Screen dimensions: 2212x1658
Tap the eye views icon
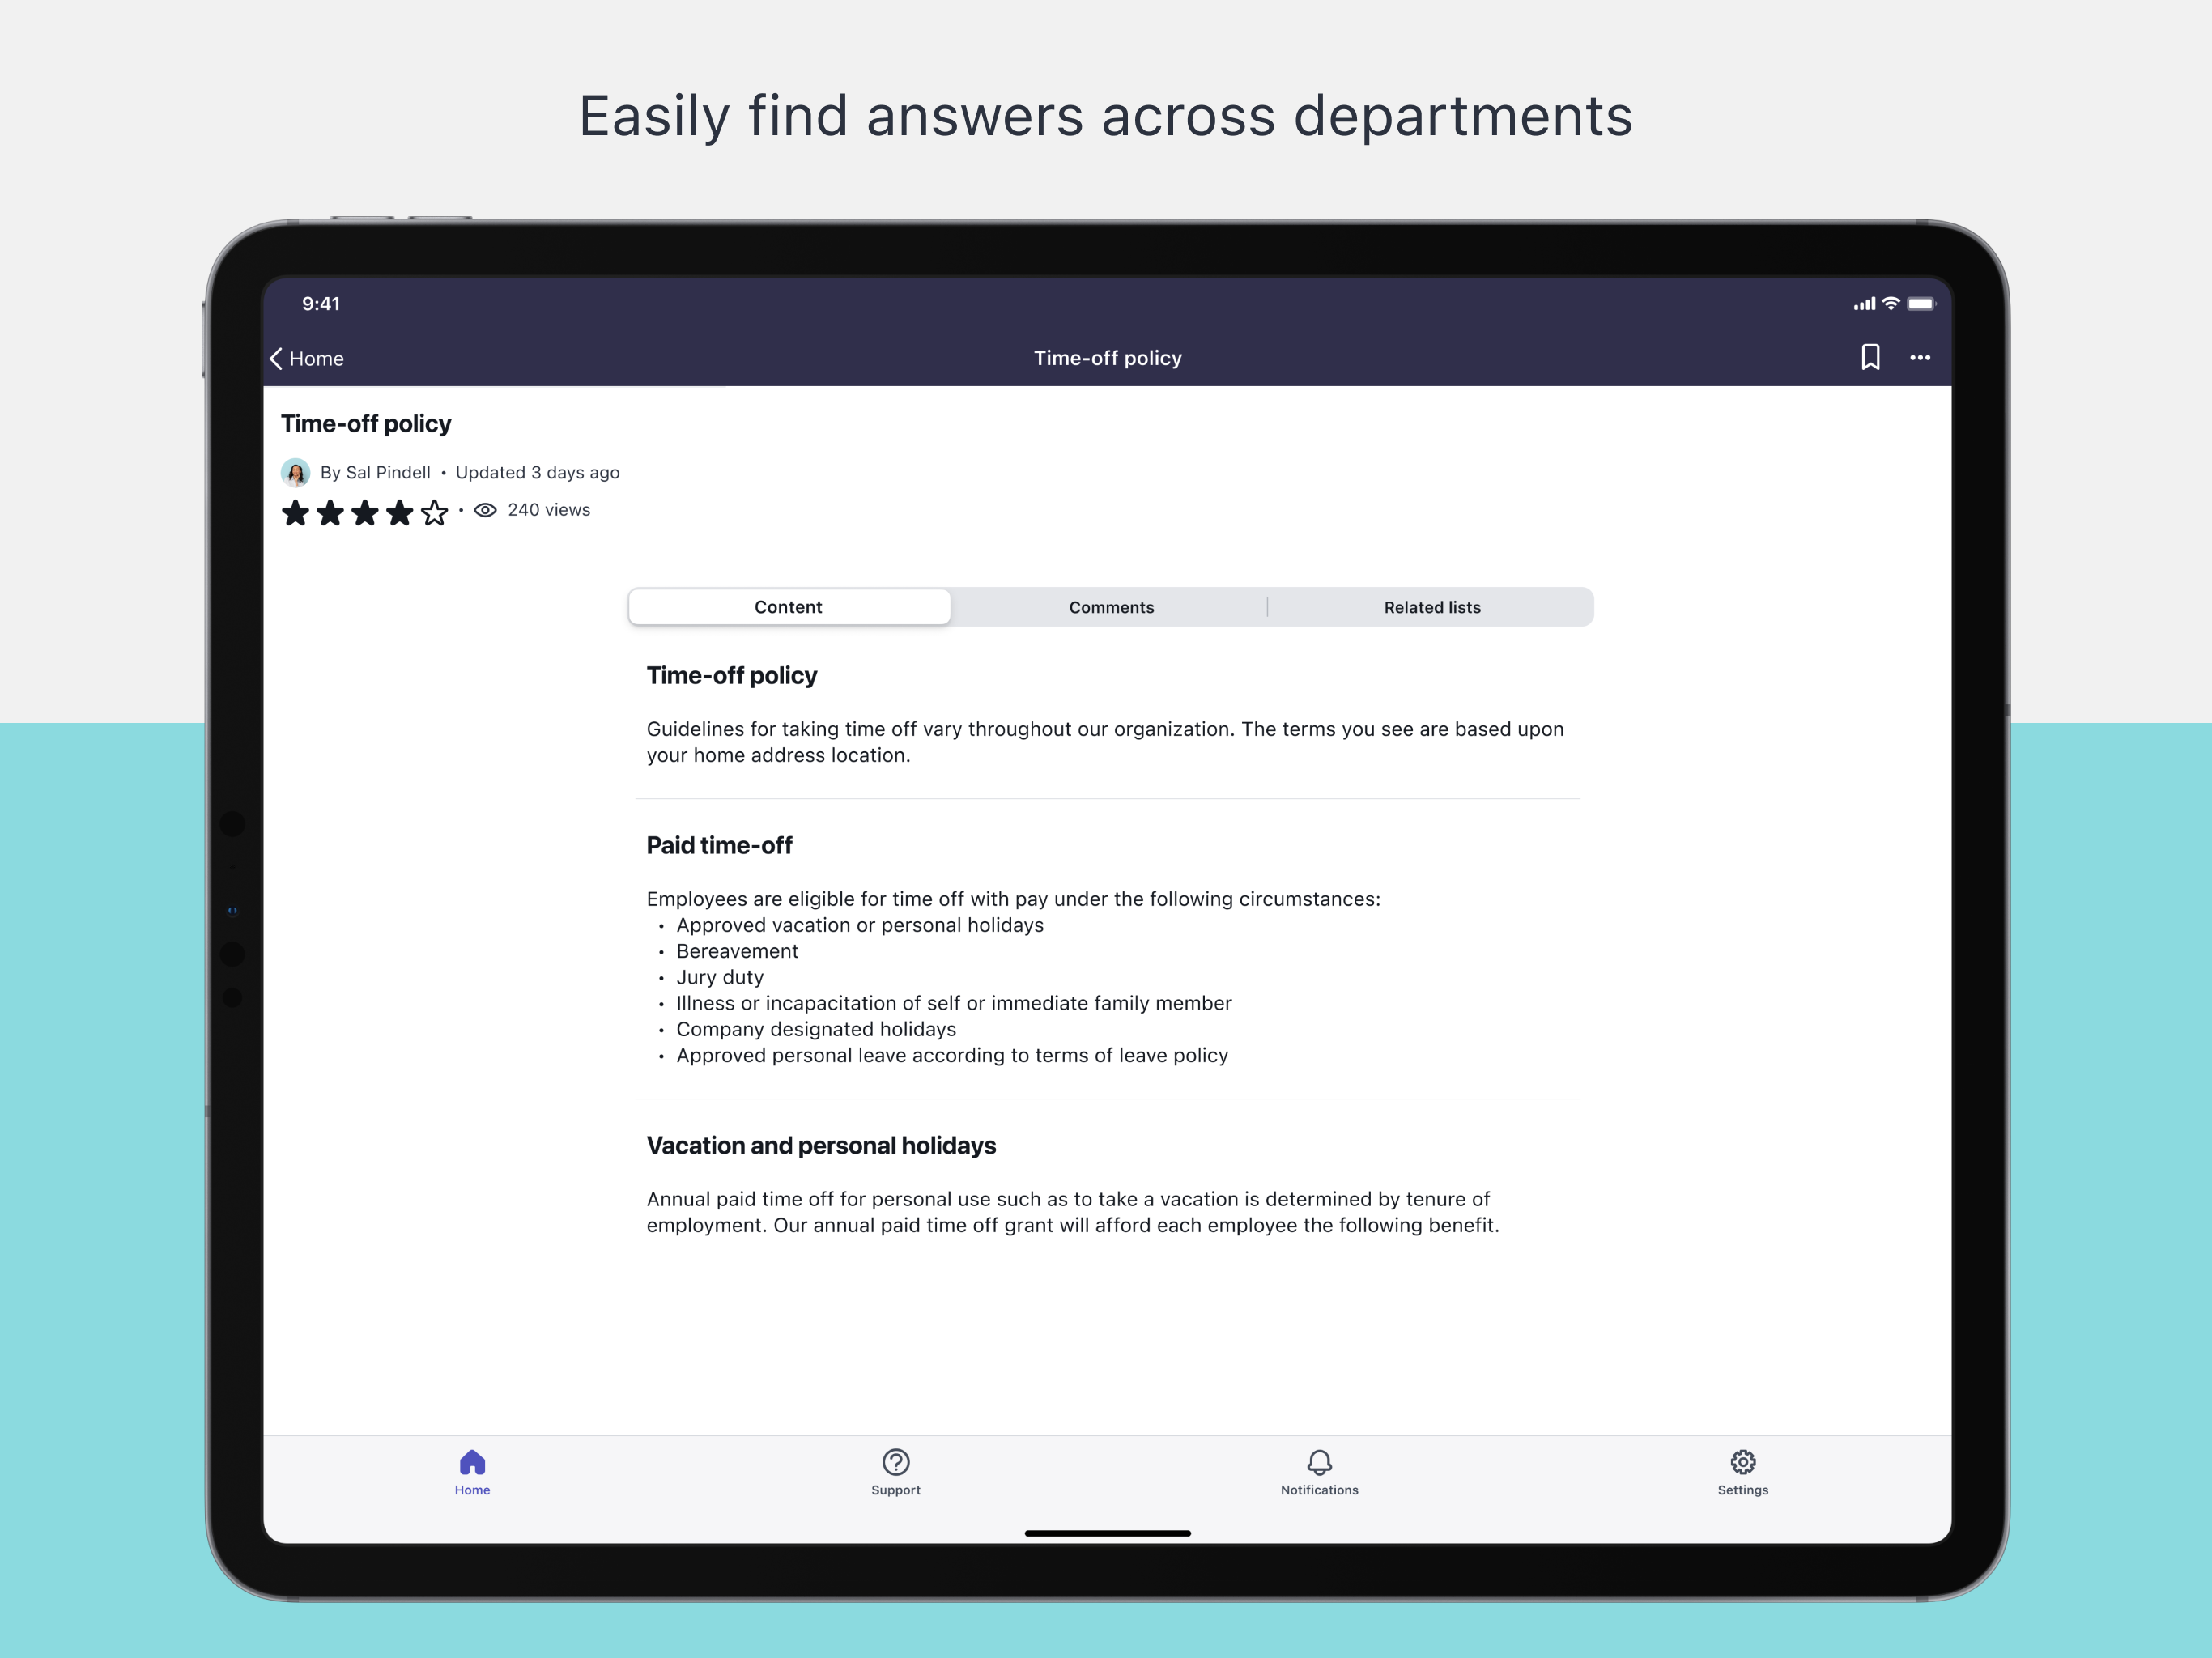485,510
